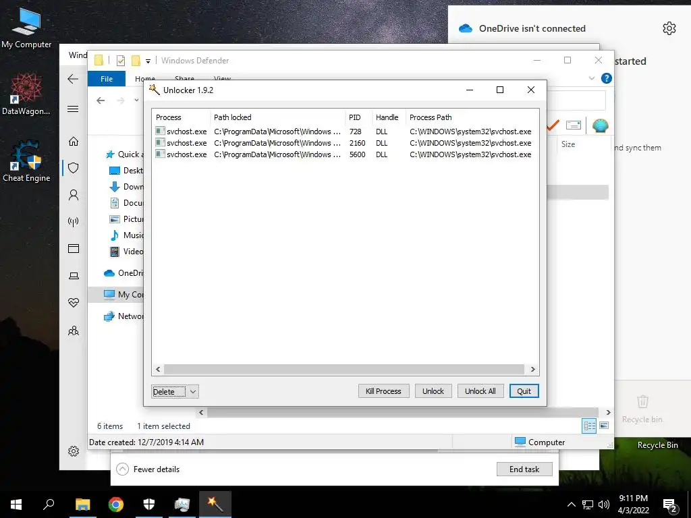Switch Explorer to large icons view

604,426
